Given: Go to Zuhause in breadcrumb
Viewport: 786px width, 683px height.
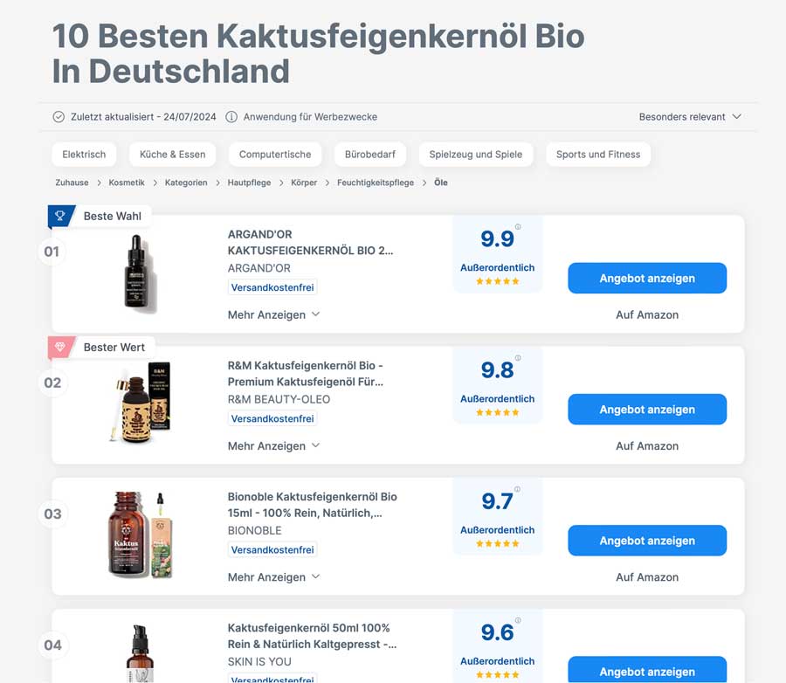Looking at the screenshot, I should click(72, 183).
